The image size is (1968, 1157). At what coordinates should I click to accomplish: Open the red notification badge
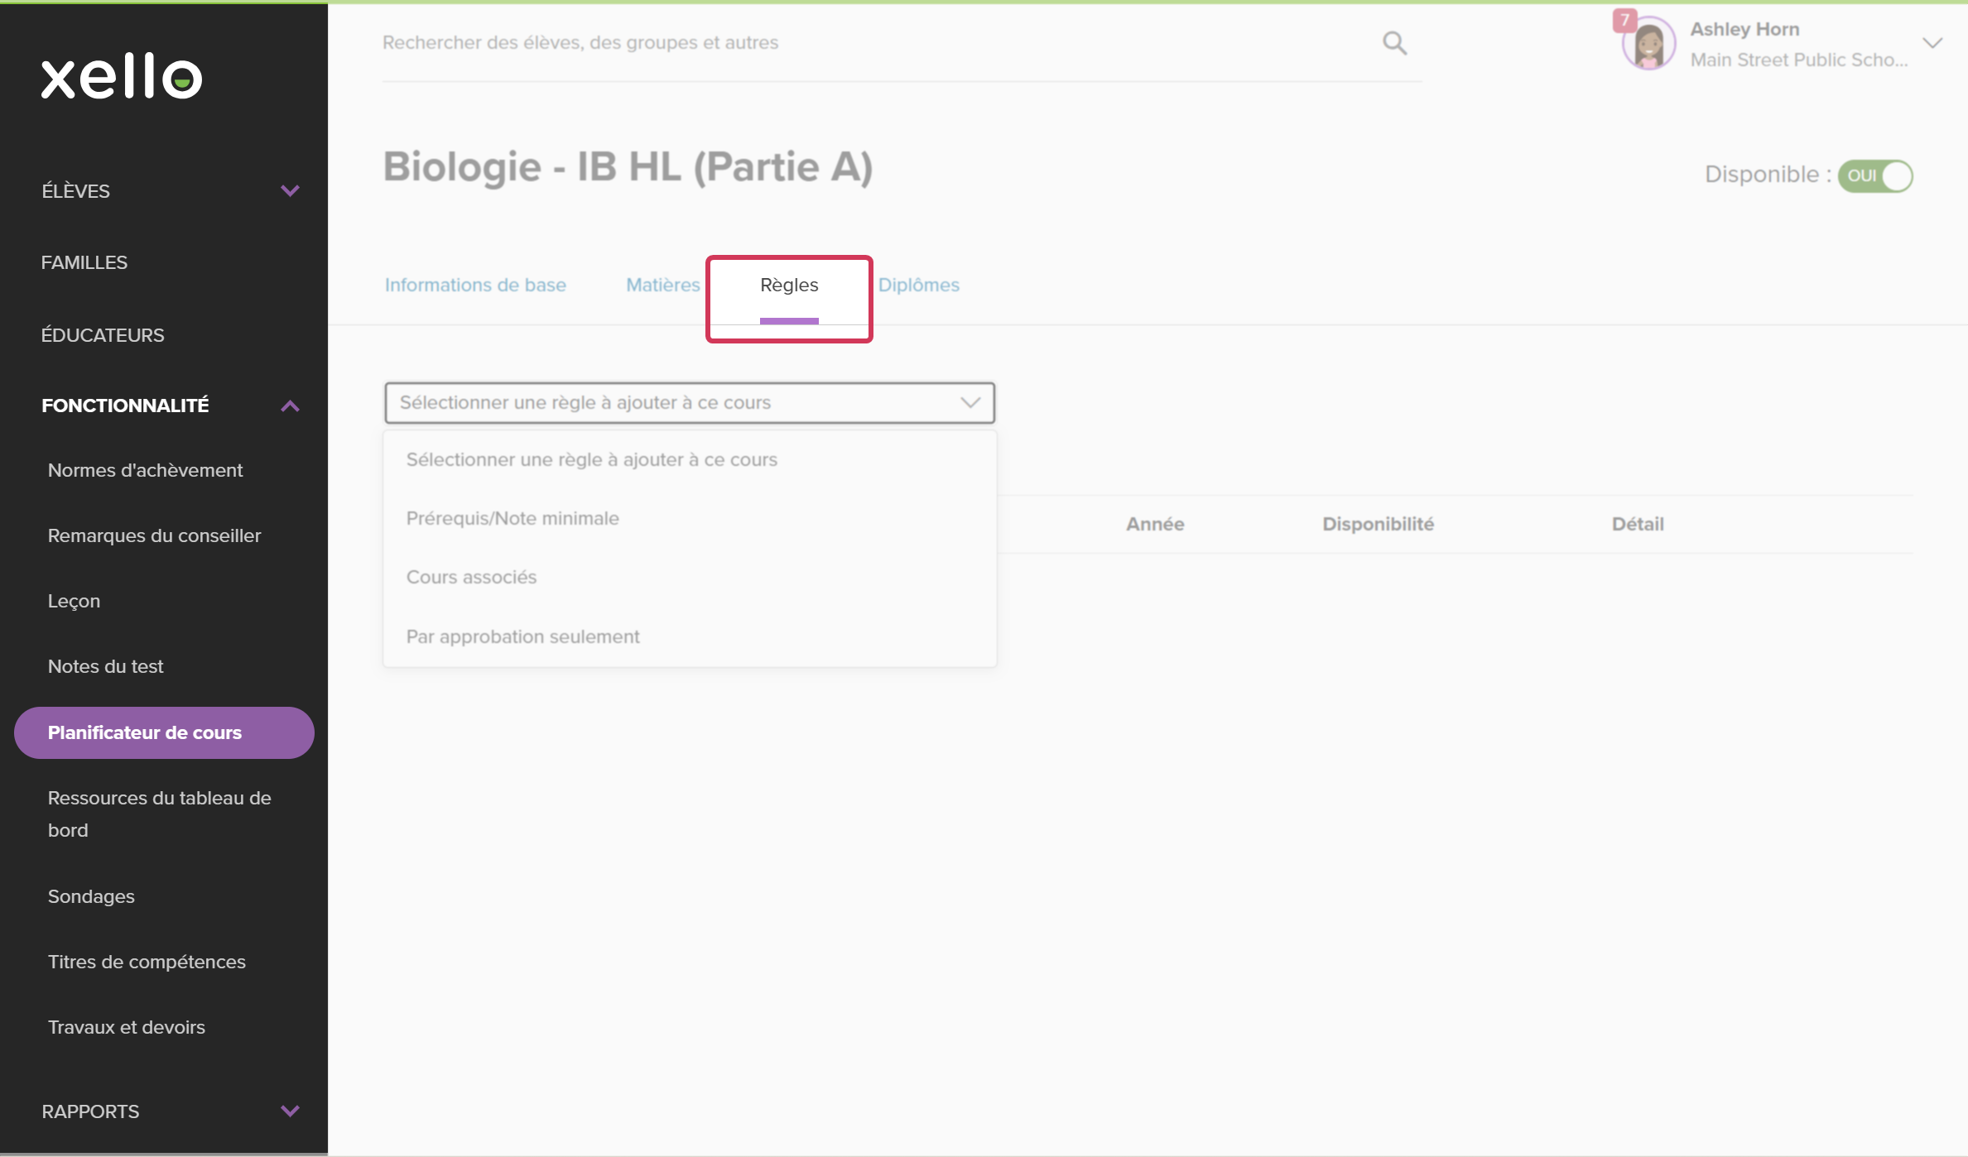point(1624,20)
